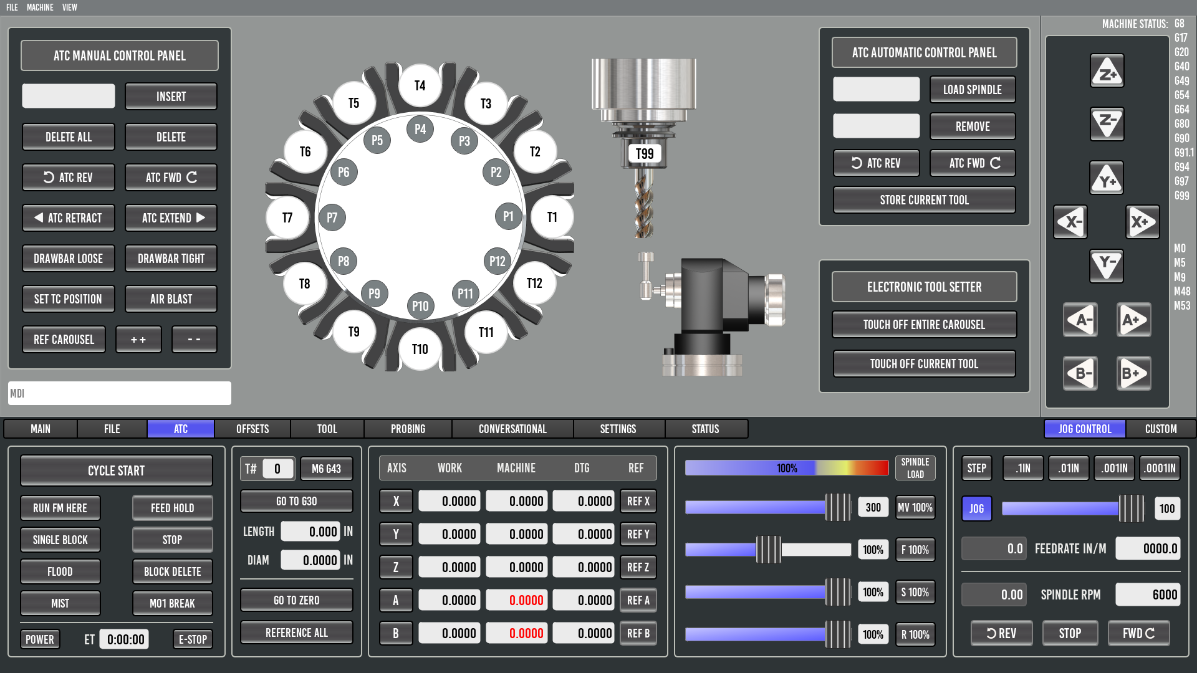Adjust the feed override F 100% slider
Image resolution: width=1197 pixels, height=673 pixels.
pos(768,550)
